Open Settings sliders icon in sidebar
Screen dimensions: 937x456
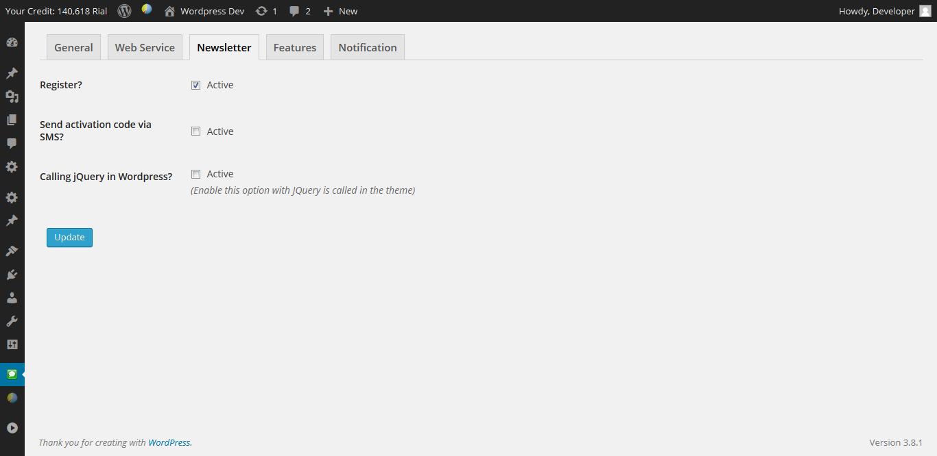pyautogui.click(x=12, y=344)
